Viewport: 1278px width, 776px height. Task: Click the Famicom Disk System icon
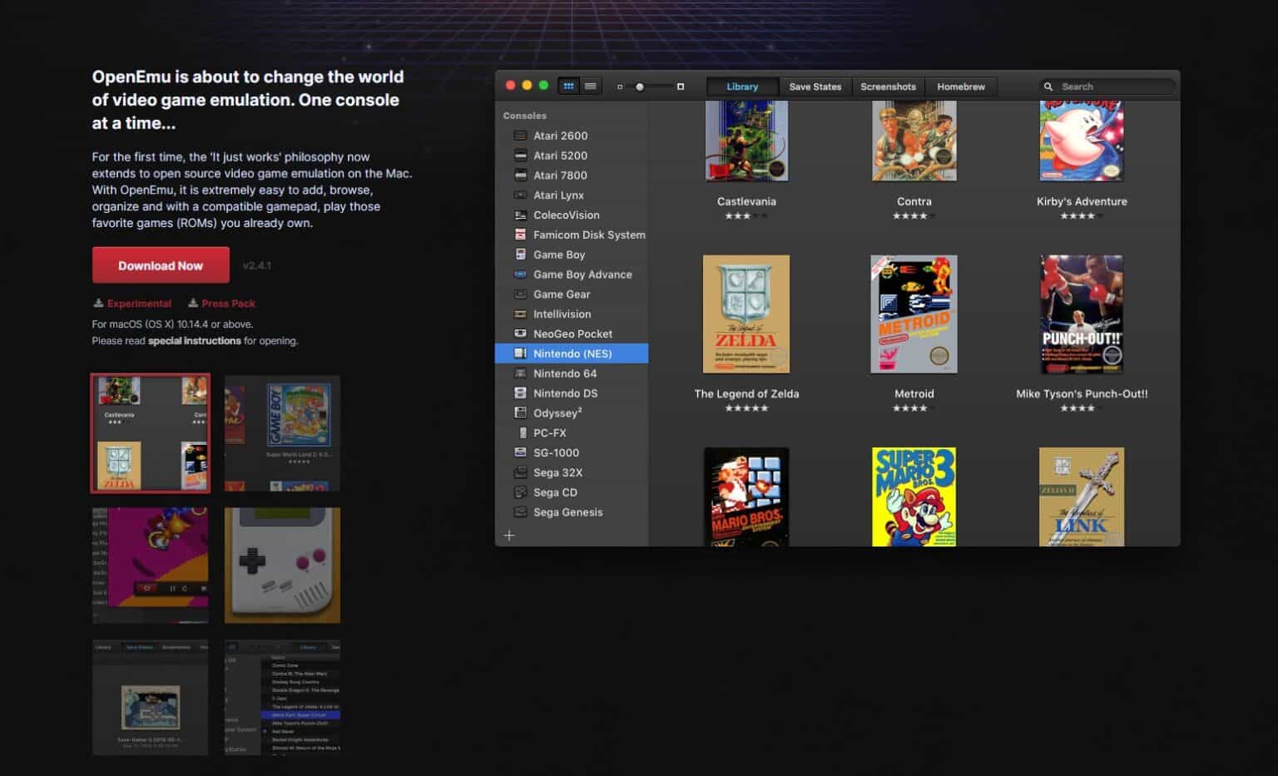coord(520,235)
